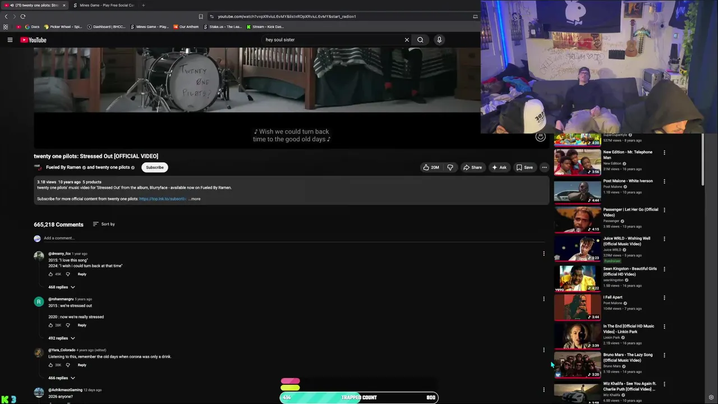This screenshot has height=404, width=718.
Task: Like the @dreamy_fox comment
Action: [x=50, y=274]
